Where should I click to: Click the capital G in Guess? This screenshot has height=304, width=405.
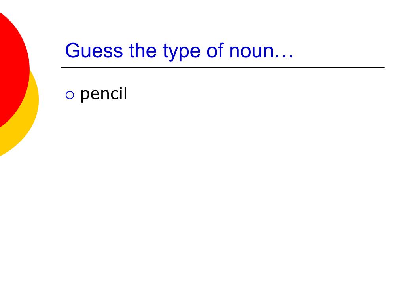(x=72, y=50)
